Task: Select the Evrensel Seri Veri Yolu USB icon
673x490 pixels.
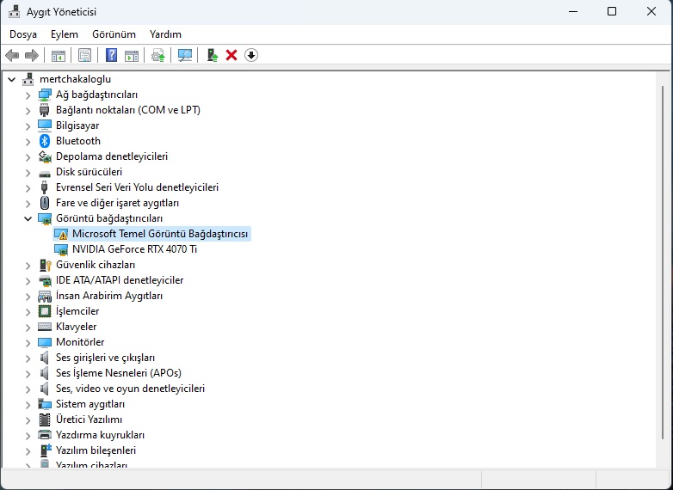Action: tap(44, 187)
